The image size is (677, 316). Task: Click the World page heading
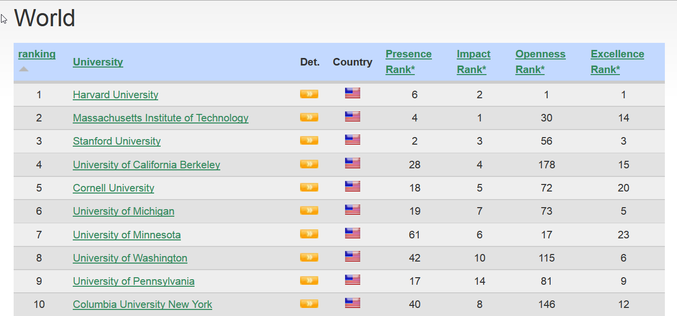(44, 19)
